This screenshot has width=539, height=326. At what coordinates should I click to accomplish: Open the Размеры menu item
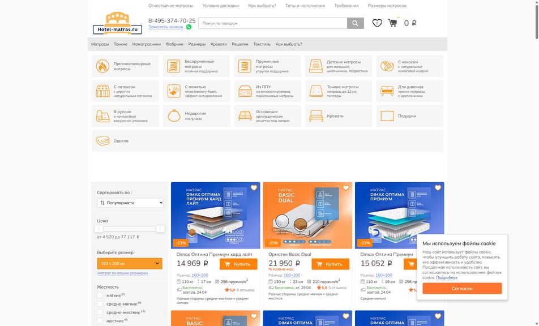197,44
